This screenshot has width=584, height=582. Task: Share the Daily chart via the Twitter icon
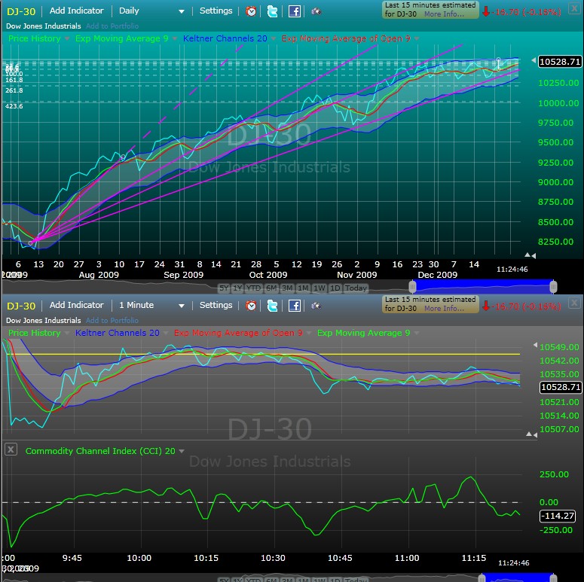pyautogui.click(x=272, y=11)
